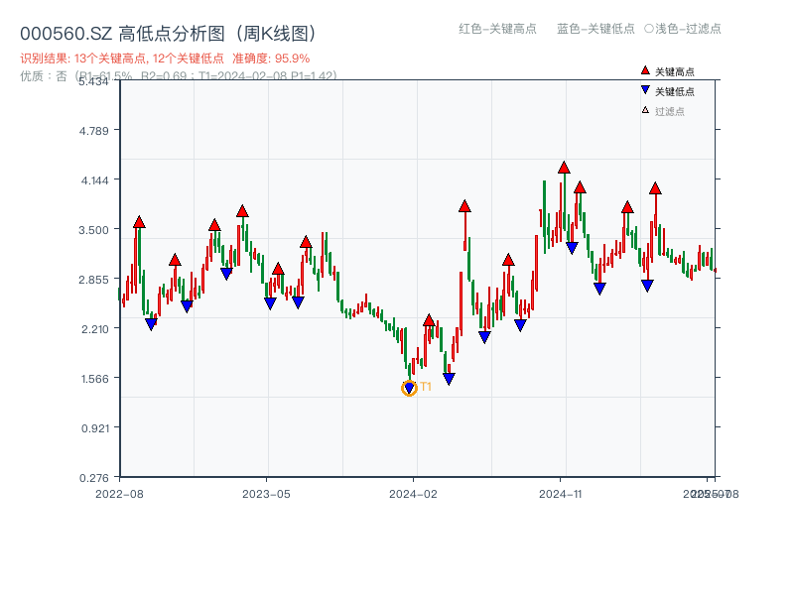Click the circle icon before 浅色-过滤点
The height and width of the screenshot is (595, 794).
click(649, 29)
